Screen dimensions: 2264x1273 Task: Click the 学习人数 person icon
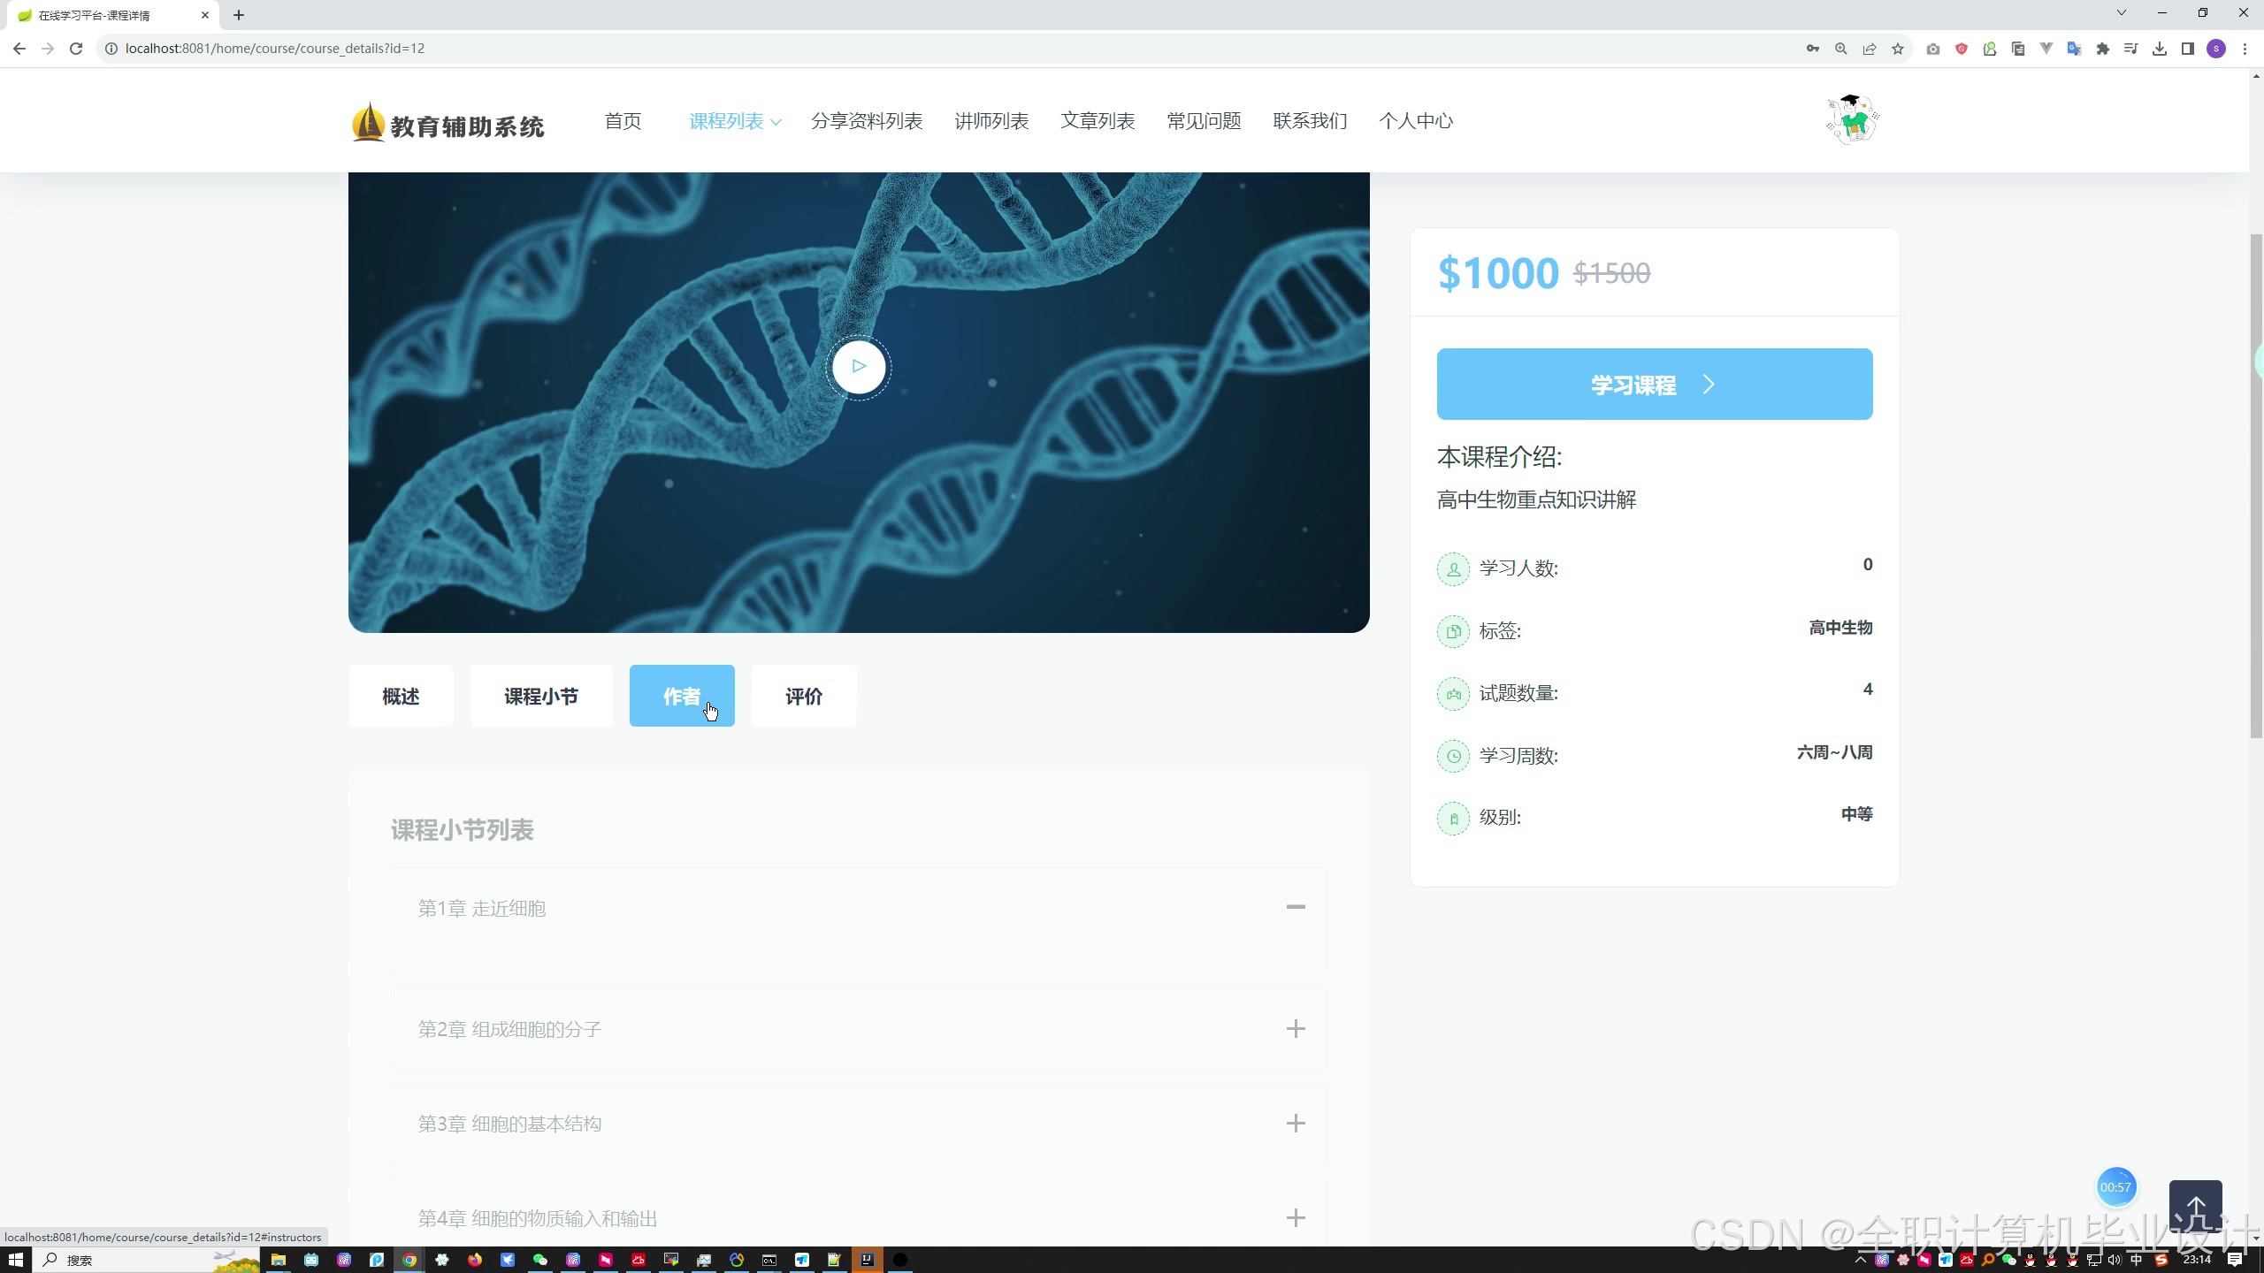(1452, 568)
